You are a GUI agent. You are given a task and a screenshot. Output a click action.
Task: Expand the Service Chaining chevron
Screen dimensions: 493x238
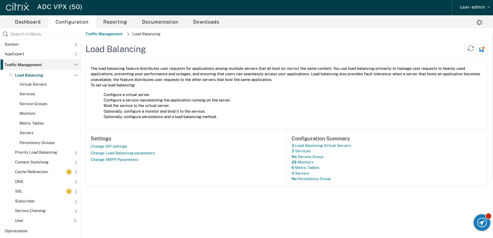[x=76, y=211]
